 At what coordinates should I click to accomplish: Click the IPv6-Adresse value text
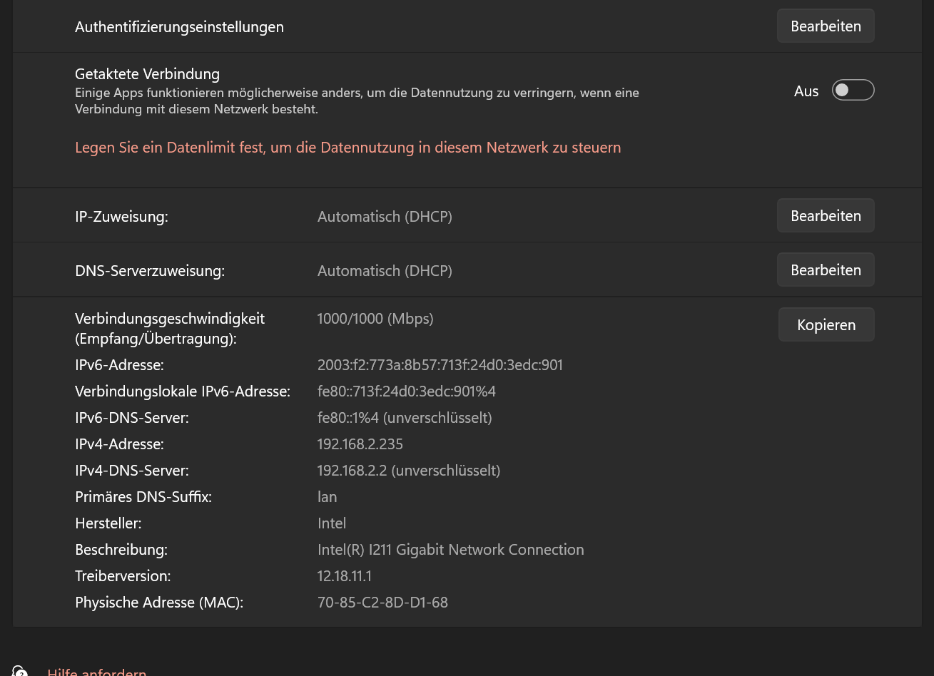[x=440, y=365]
